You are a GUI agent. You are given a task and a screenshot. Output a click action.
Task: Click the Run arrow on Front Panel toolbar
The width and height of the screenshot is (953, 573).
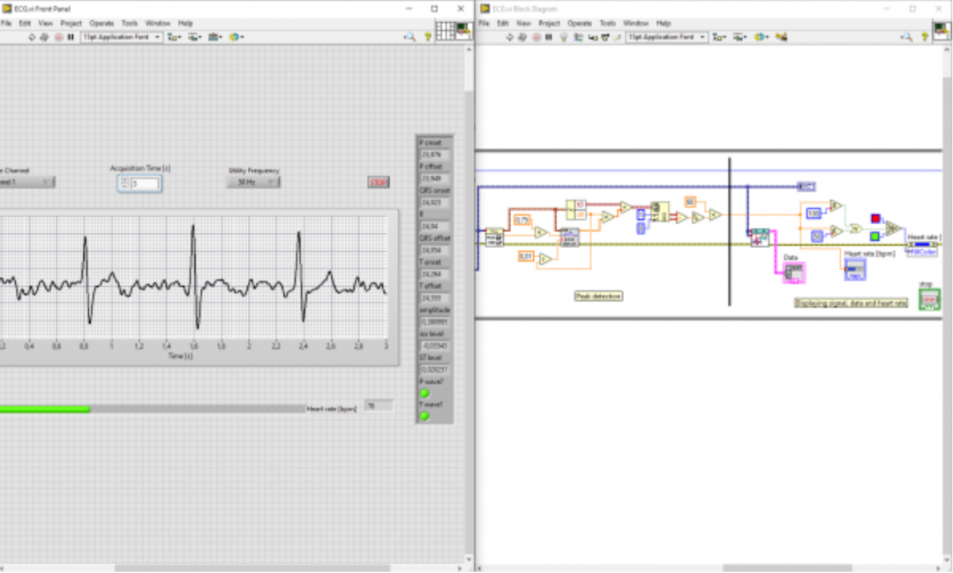click(x=32, y=37)
